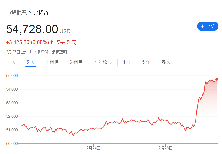Switch to 6 個月 range tab
The height and width of the screenshot is (154, 222).
[76, 62]
